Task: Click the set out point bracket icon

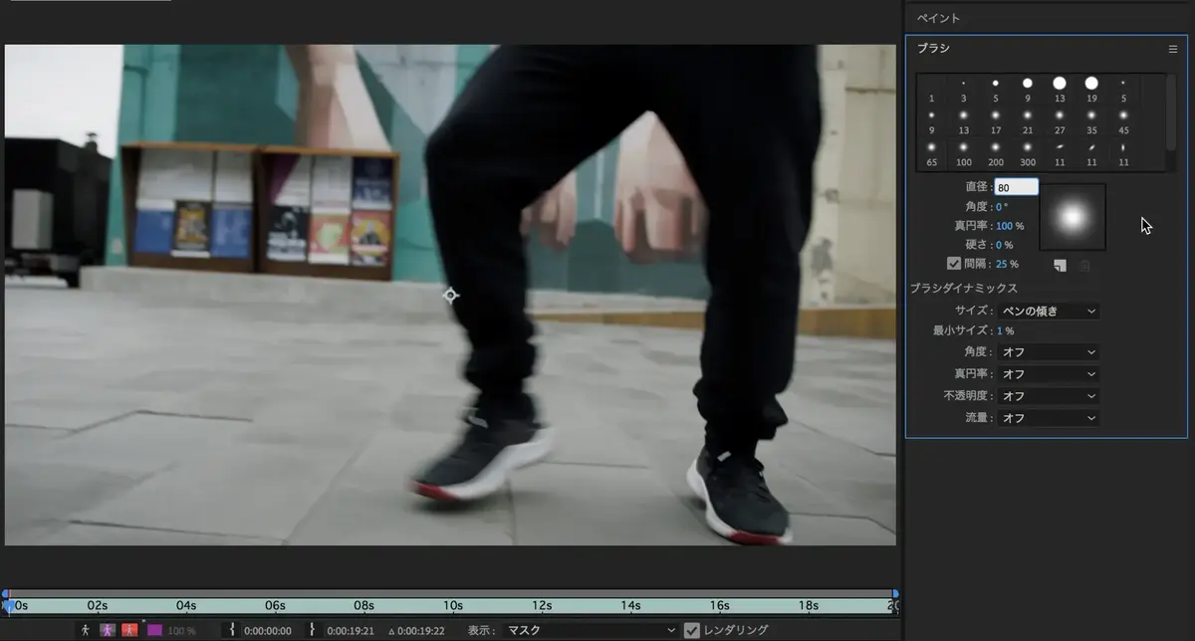Action: pyautogui.click(x=313, y=630)
